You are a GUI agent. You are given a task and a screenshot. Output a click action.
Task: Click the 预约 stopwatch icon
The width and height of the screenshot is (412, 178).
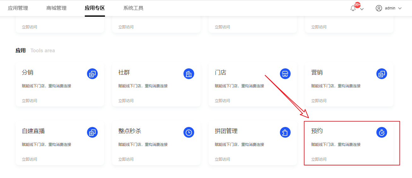click(x=382, y=133)
